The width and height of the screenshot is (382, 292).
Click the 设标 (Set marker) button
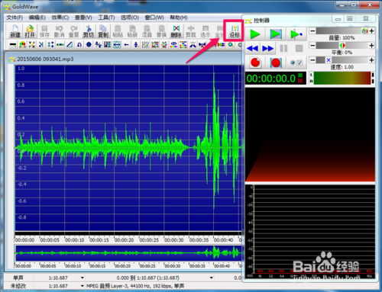tap(235, 31)
